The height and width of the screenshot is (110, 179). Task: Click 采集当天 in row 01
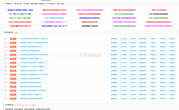[153, 39]
